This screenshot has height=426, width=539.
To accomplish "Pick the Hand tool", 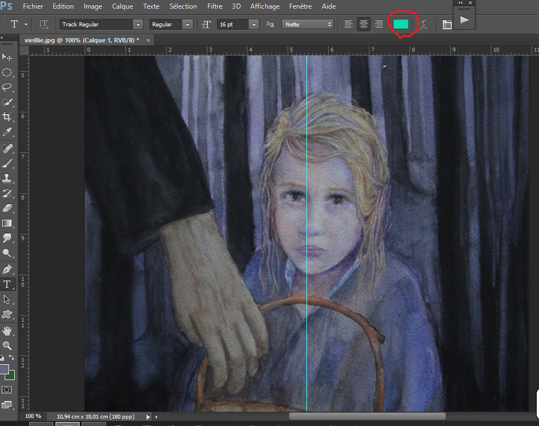I will [7, 330].
